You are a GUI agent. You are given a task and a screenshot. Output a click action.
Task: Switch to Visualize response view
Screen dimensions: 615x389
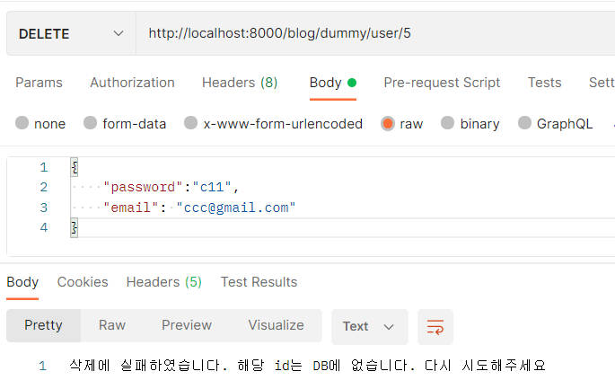click(277, 325)
